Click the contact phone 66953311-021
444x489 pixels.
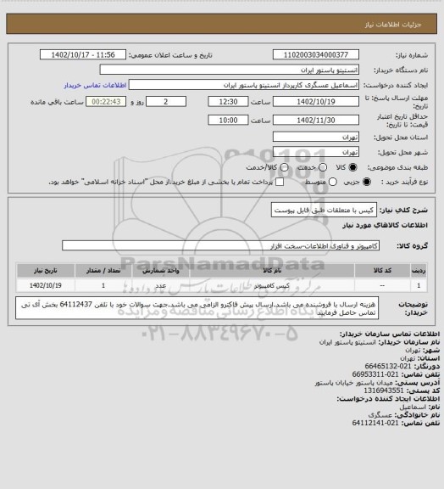tap(375, 374)
